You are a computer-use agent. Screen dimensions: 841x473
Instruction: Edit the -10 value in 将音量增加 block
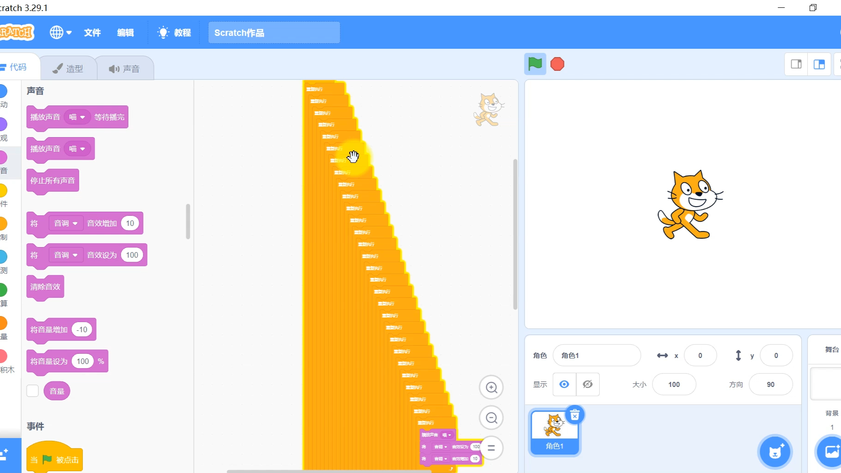[x=82, y=329]
